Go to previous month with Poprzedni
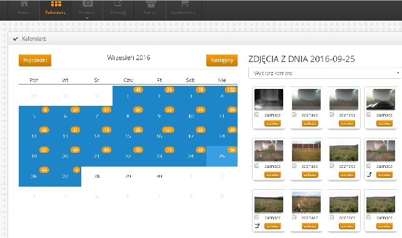The width and height of the screenshot is (402, 238). pyautogui.click(x=35, y=60)
